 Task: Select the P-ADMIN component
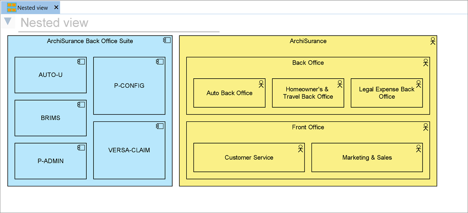[x=50, y=161]
